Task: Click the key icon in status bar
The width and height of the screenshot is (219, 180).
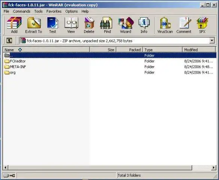Action: pos(12,175)
